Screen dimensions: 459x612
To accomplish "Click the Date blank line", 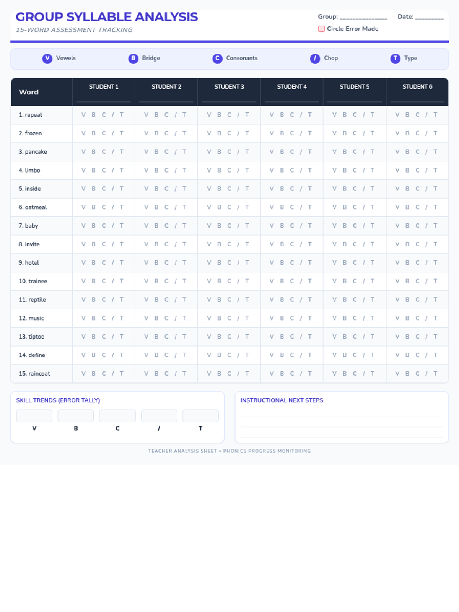I will 429,17.
